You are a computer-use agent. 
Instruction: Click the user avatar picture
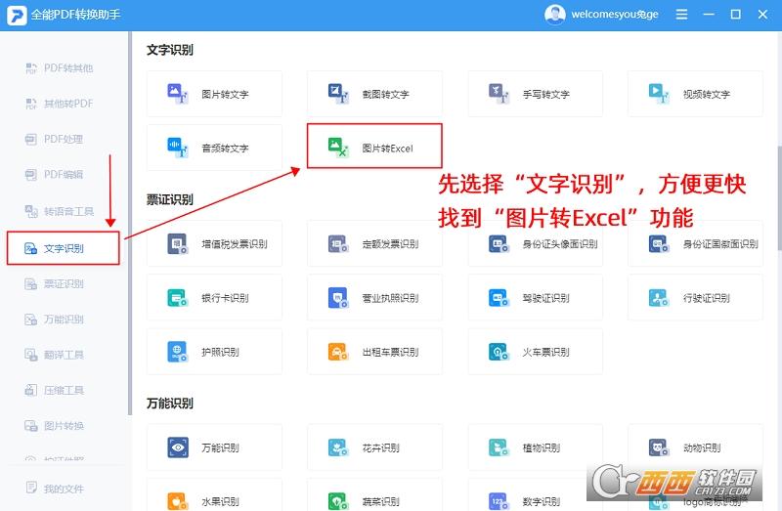pyautogui.click(x=554, y=15)
